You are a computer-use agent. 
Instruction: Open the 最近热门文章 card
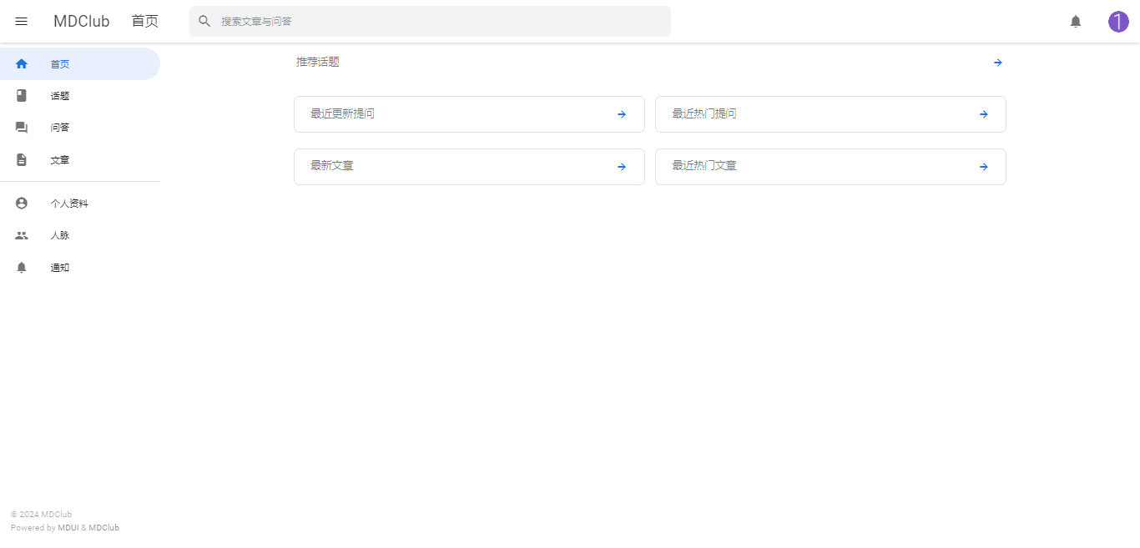click(830, 167)
